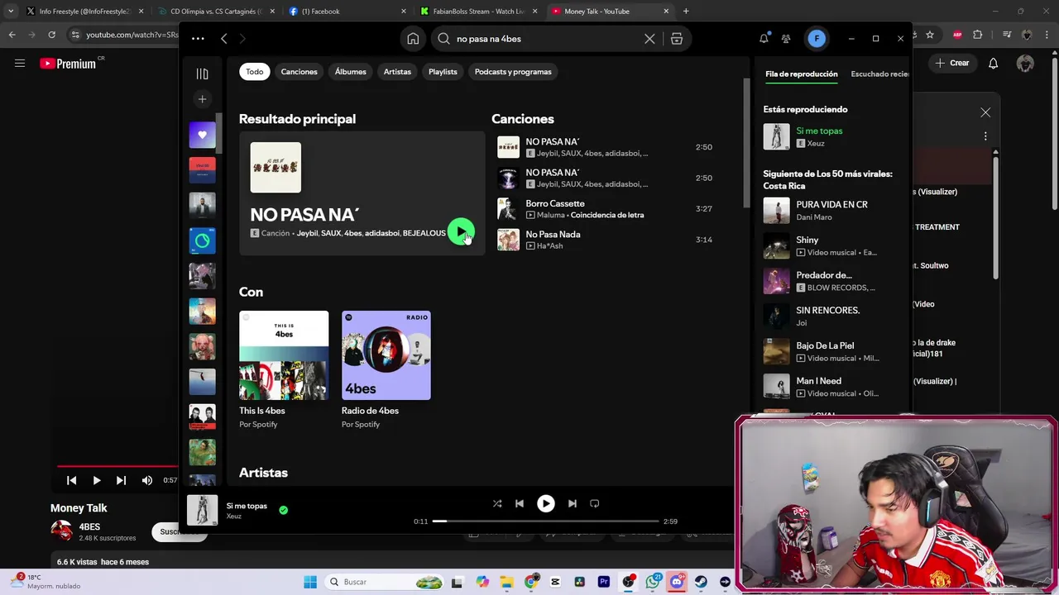
Task: Close the YouTube side panel with X
Action: coord(985,112)
